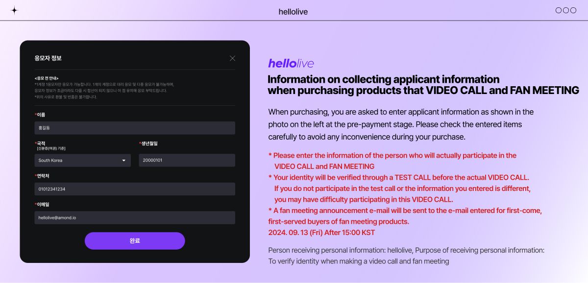
Task: Click the 이메일 field label
Action: coord(43,204)
